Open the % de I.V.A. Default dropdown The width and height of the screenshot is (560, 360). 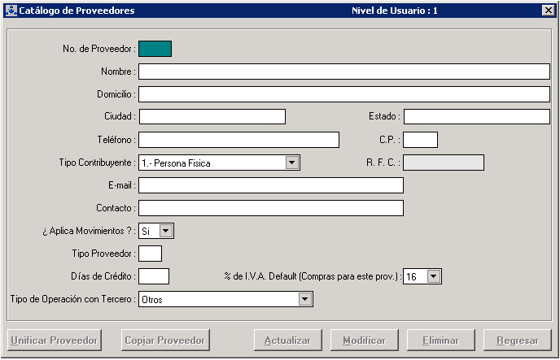pyautogui.click(x=433, y=276)
